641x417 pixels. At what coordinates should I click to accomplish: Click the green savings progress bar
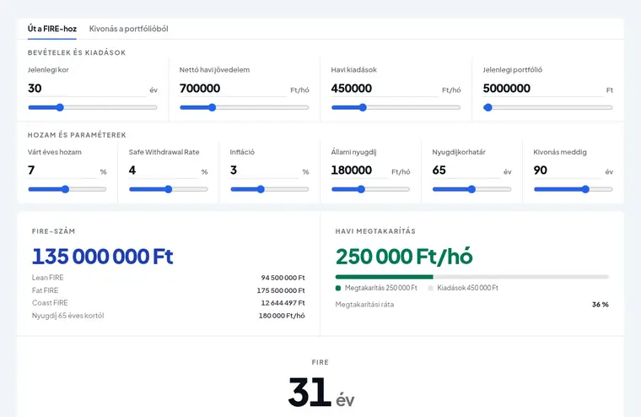coord(385,277)
